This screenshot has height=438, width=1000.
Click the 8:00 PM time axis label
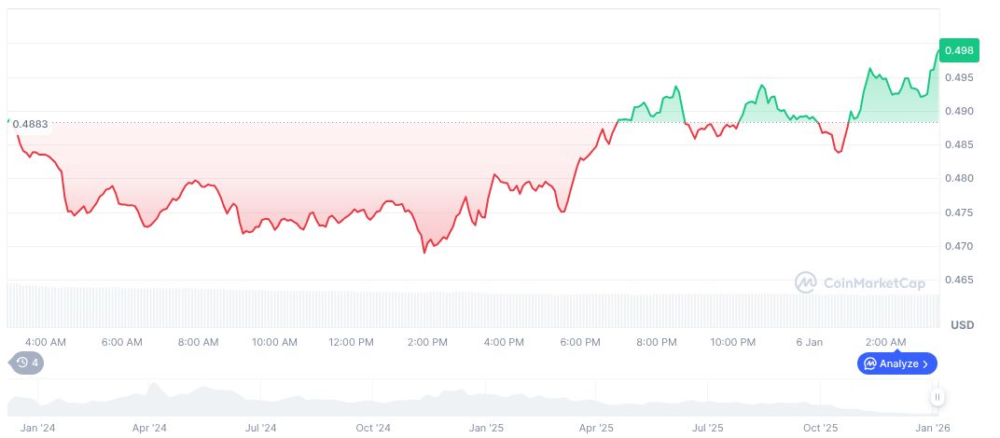coord(657,343)
